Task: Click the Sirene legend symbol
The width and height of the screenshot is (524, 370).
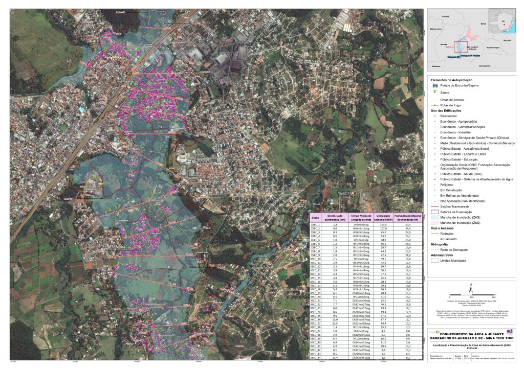Action: [x=435, y=92]
